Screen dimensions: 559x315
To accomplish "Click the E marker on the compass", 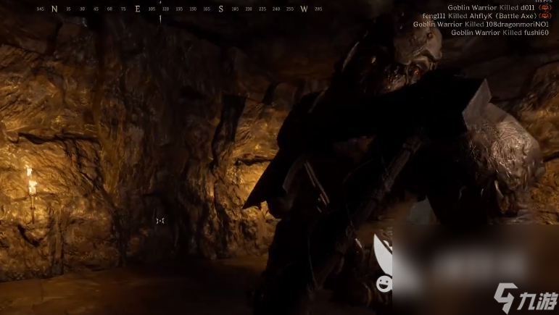I will [138, 9].
